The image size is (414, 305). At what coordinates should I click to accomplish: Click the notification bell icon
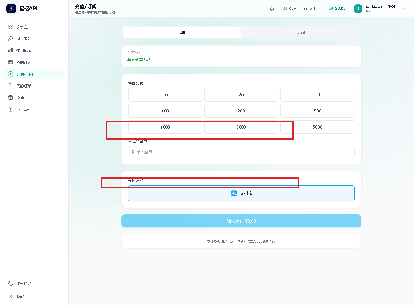272,9
